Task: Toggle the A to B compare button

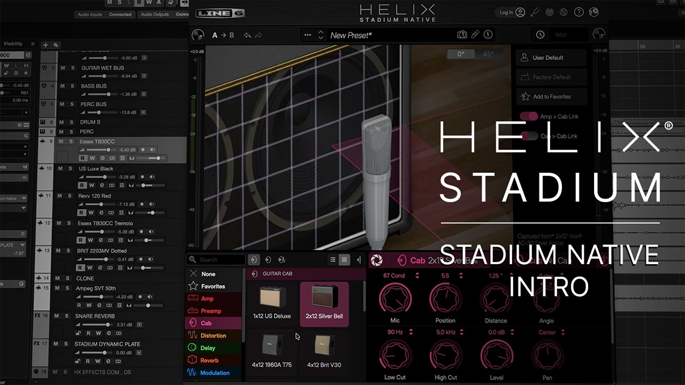Action: click(x=223, y=35)
